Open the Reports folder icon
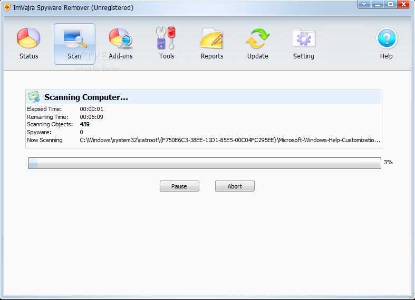 pos(212,38)
